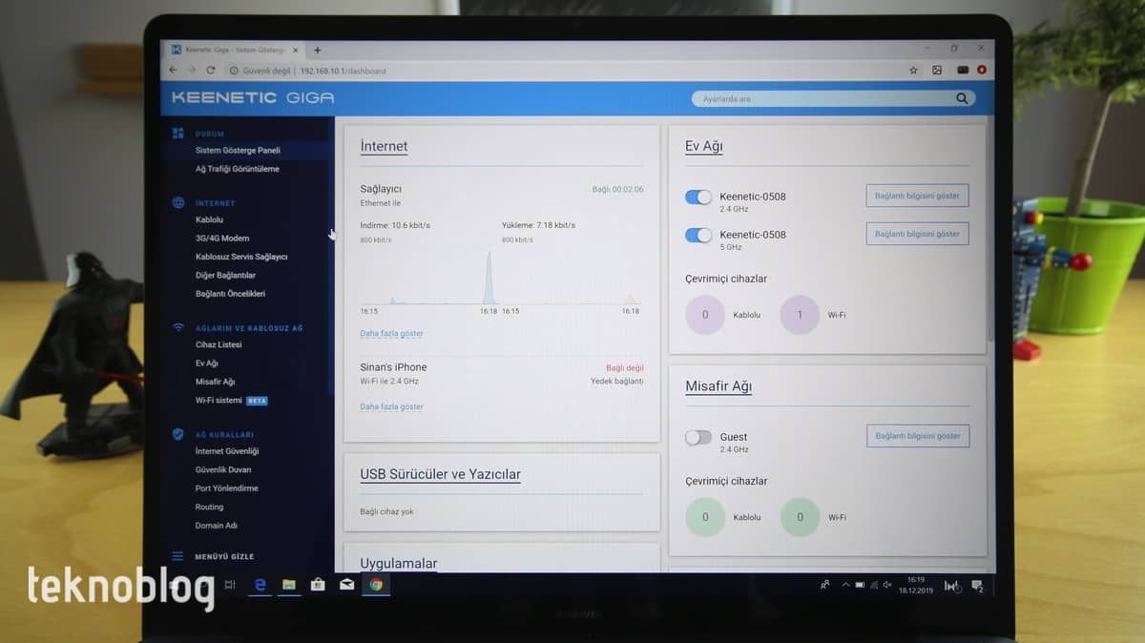Disable the Keenetic-0508 2.4 GHz network
1145x643 pixels.
pos(698,197)
